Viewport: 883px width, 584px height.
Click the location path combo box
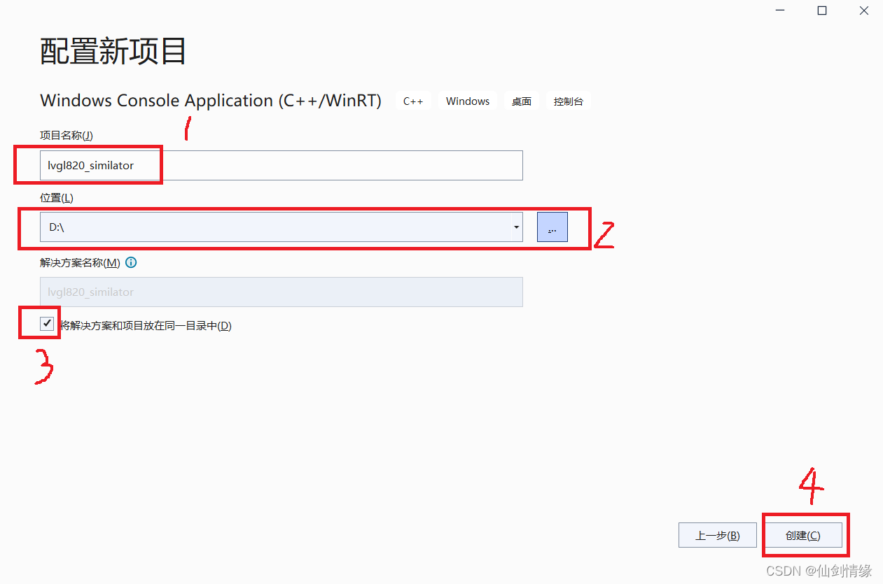pyautogui.click(x=281, y=227)
